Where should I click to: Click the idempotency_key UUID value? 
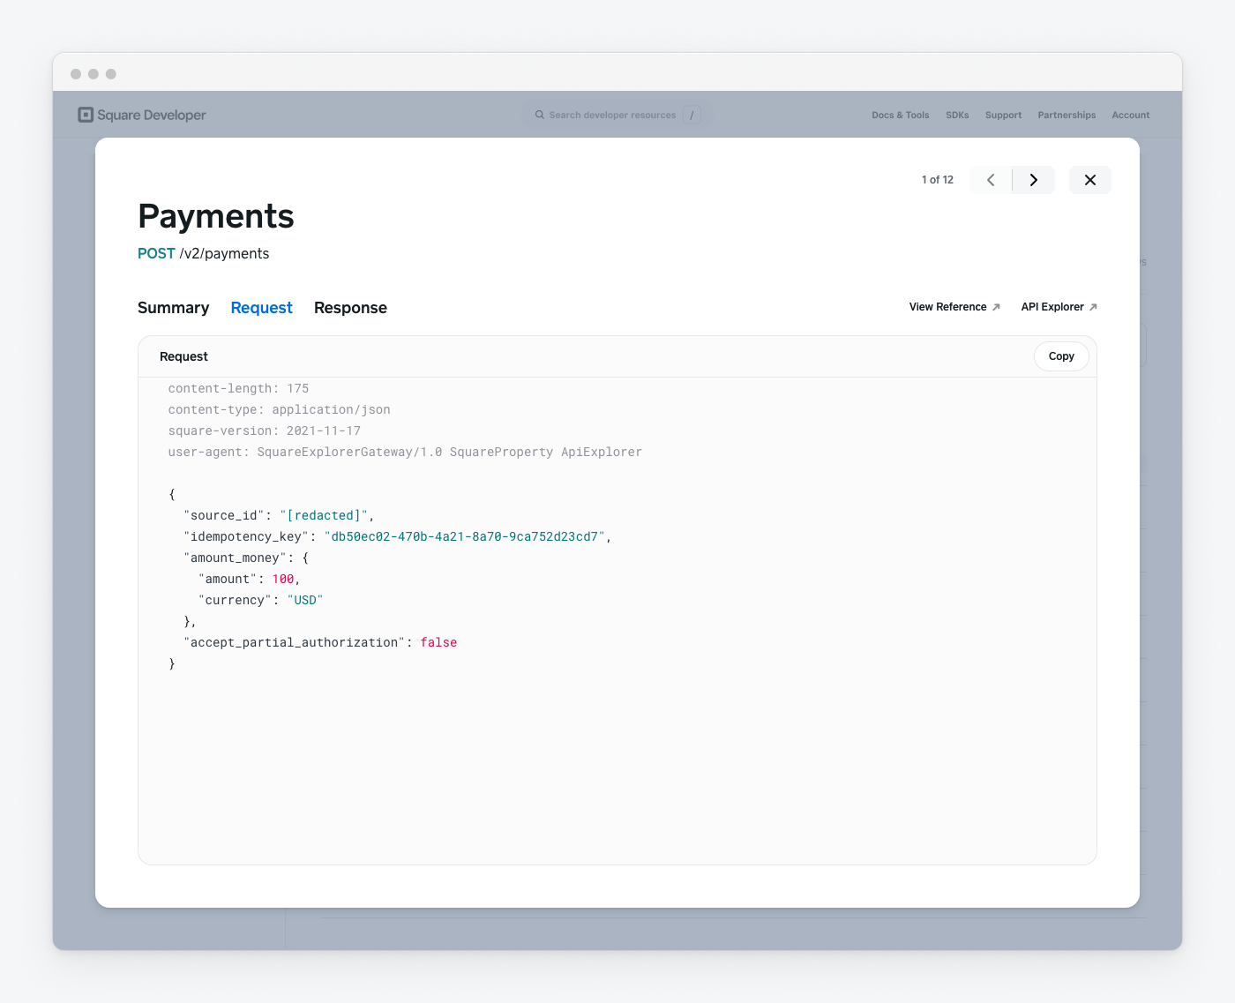click(465, 536)
